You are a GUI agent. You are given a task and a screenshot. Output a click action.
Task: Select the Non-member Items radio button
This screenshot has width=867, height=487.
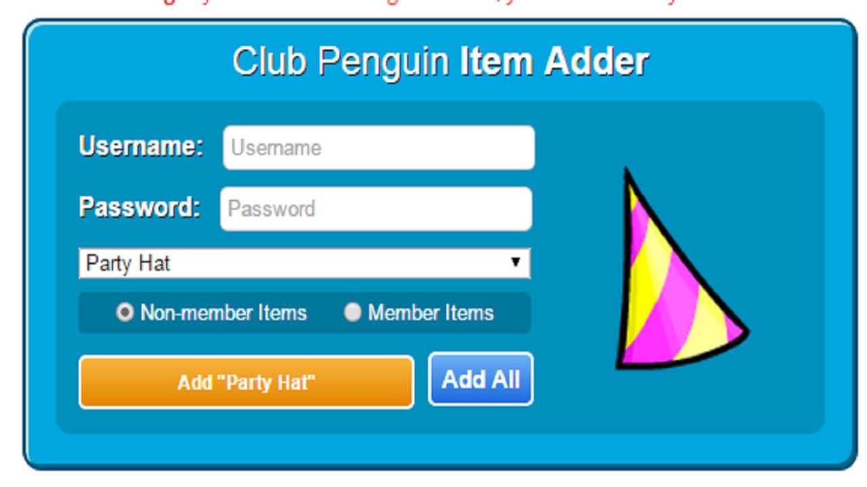tap(125, 312)
